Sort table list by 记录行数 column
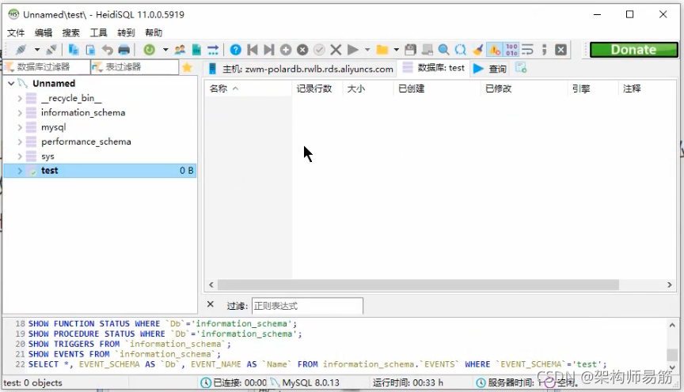Viewport: 684px width, 392px height. [317, 89]
